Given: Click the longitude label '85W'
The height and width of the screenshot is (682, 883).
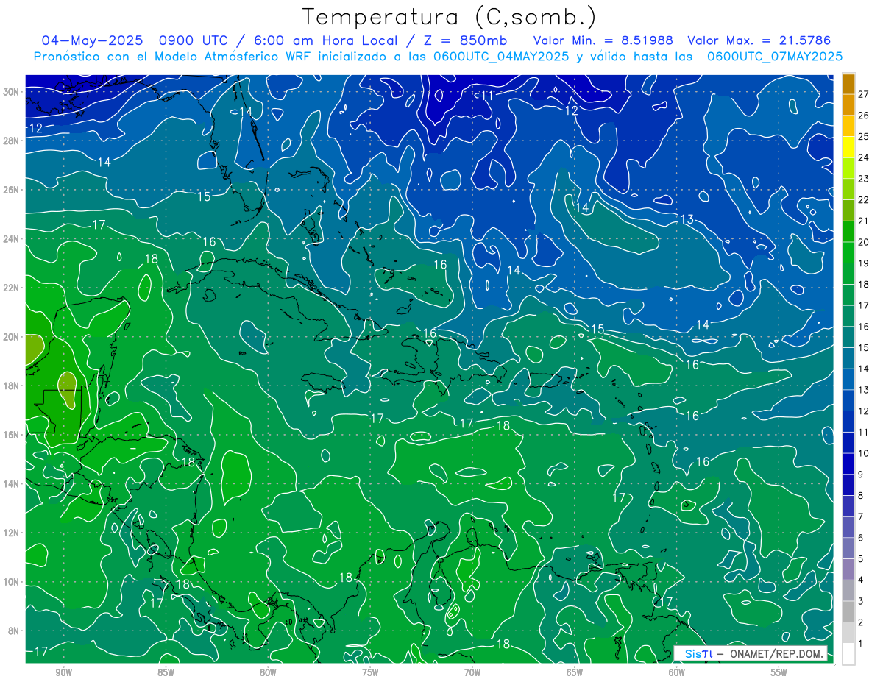Looking at the screenshot, I should 166,672.
